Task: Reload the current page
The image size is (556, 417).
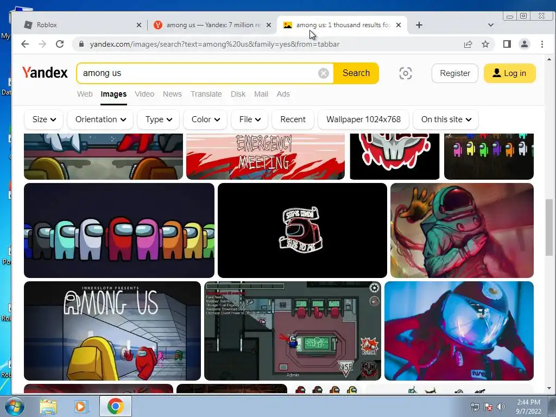Action: pos(60,44)
